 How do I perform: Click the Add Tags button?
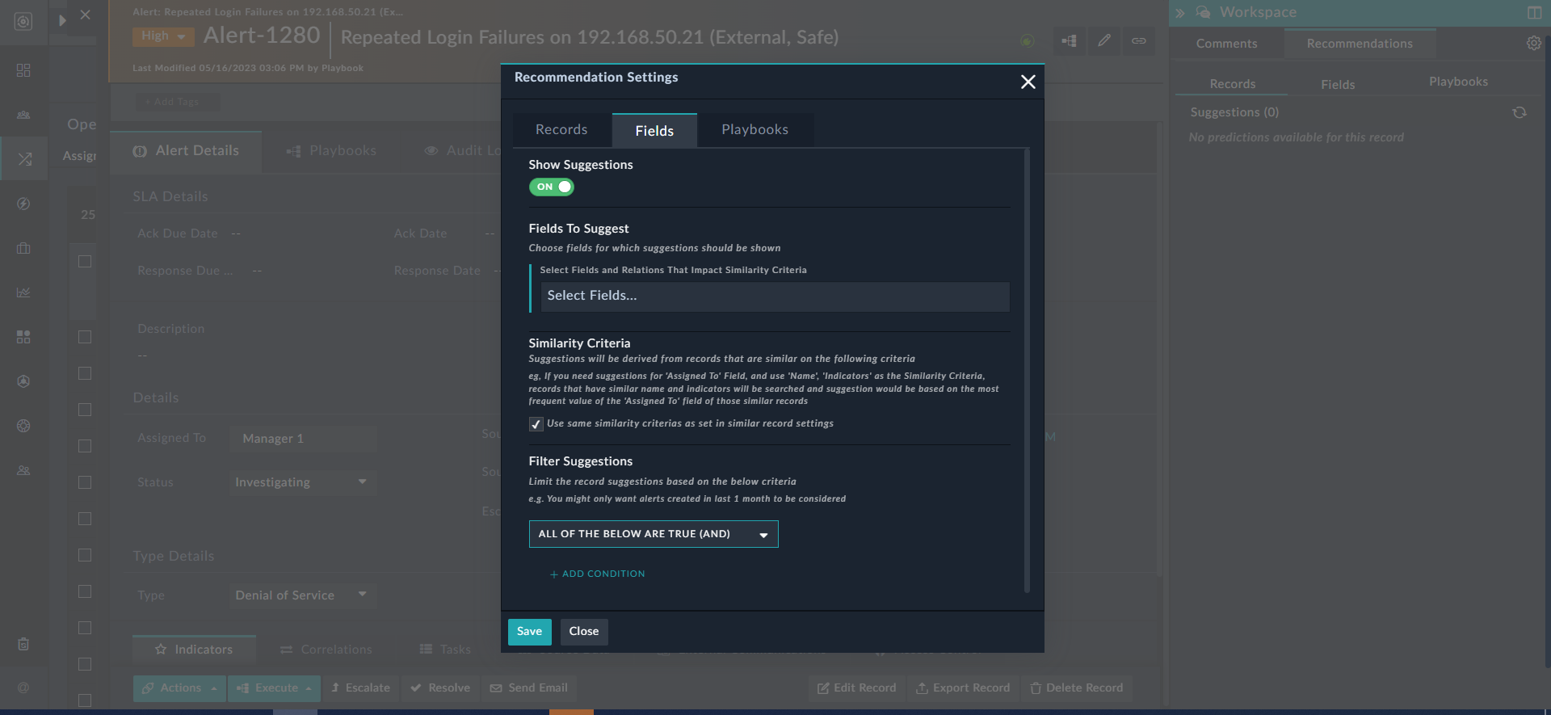coord(177,102)
